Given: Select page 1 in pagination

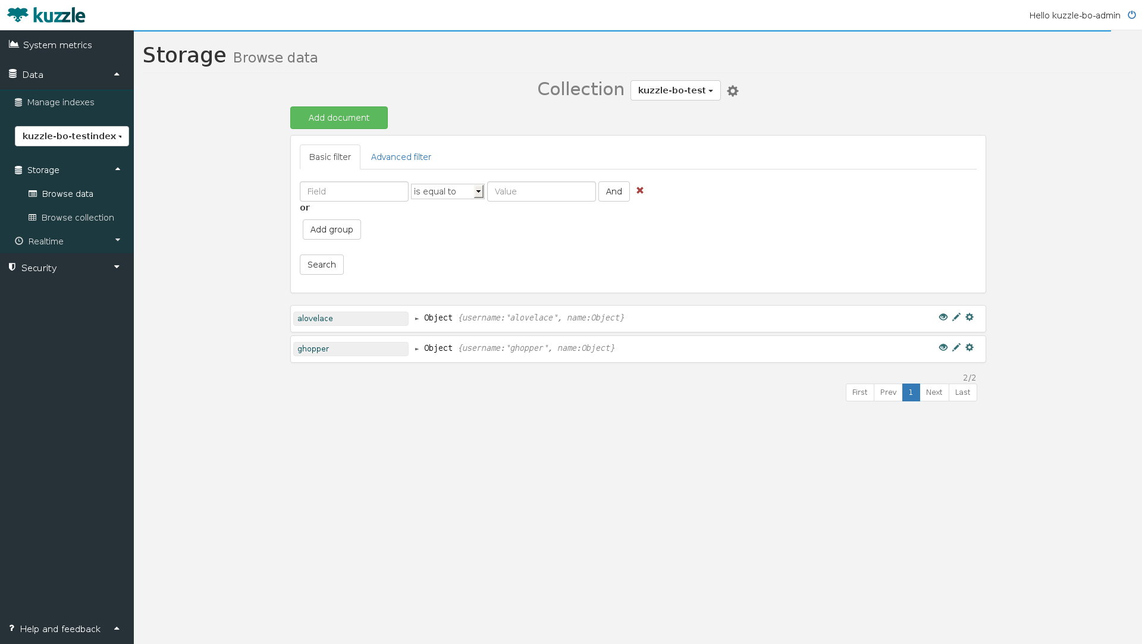Looking at the screenshot, I should click(x=911, y=392).
